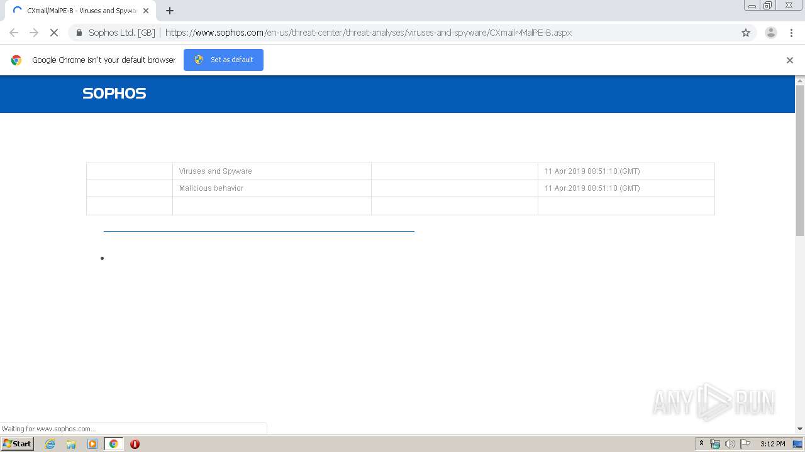Viewport: 805px width, 452px height.
Task: Dismiss the default browser notification bar
Action: tap(790, 60)
